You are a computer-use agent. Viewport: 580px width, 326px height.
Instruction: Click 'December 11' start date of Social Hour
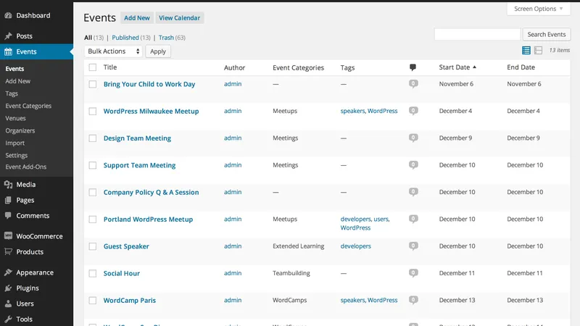pos(457,273)
